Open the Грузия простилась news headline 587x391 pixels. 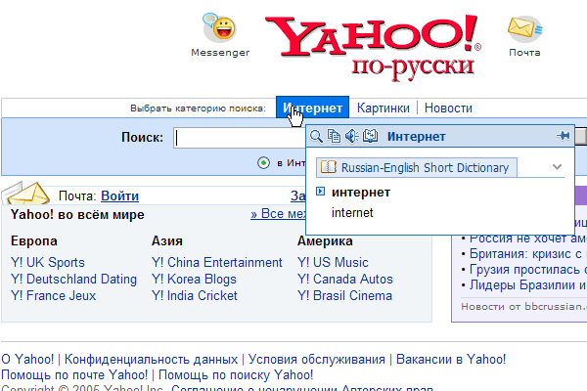528,270
